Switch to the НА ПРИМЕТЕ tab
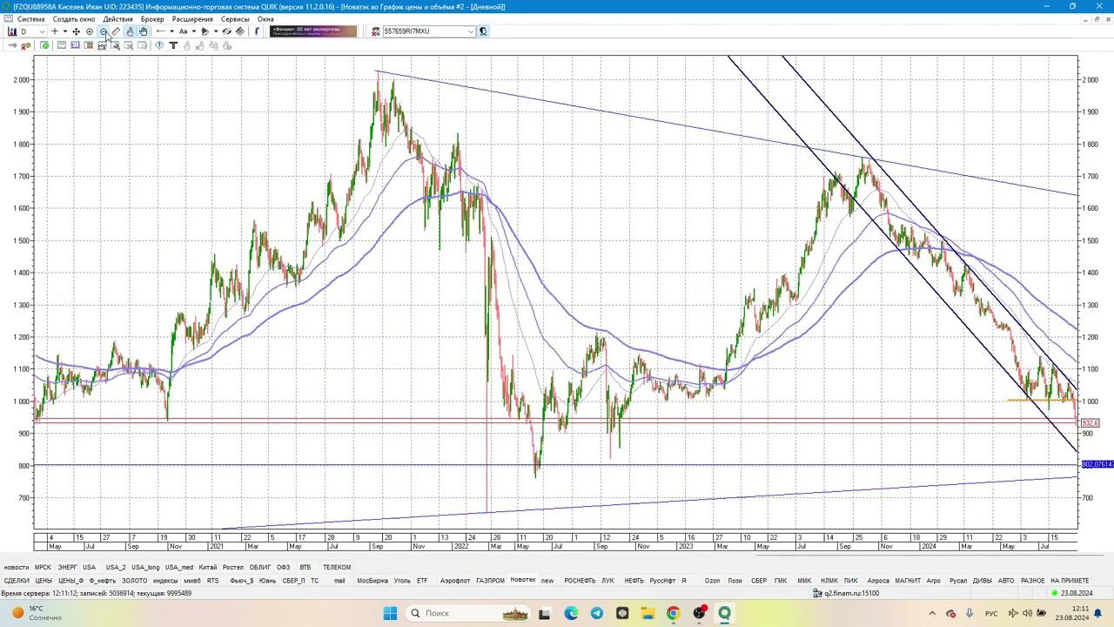This screenshot has width=1114, height=627. (1070, 581)
